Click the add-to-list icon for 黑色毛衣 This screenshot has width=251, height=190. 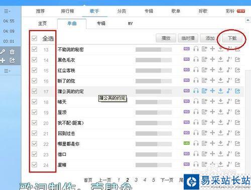click(x=204, y=59)
